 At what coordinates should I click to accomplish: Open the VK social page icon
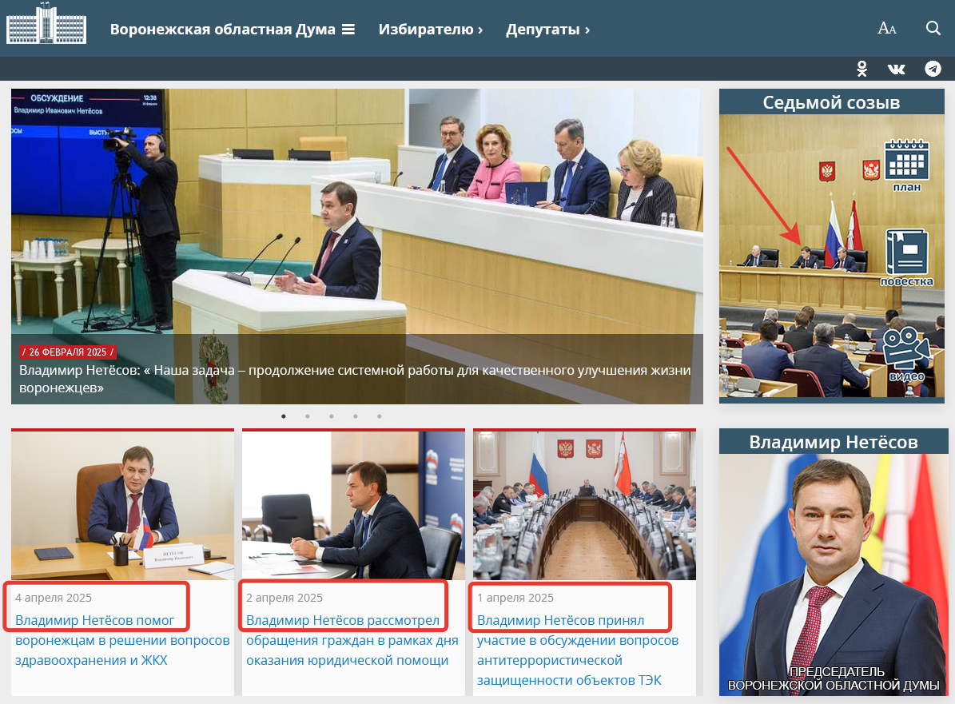coord(897,69)
